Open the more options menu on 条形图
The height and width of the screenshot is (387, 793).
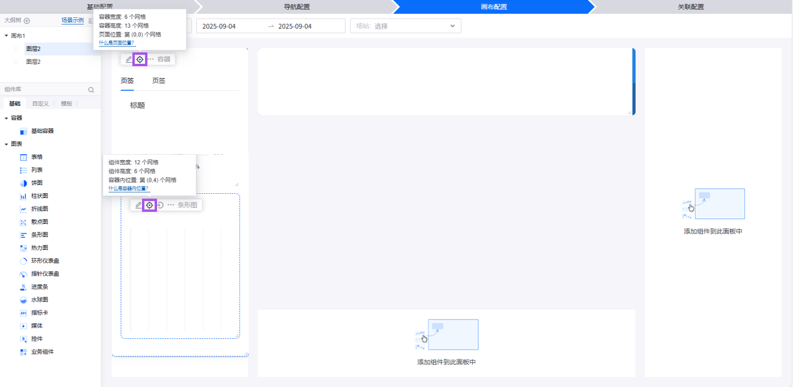(x=171, y=205)
